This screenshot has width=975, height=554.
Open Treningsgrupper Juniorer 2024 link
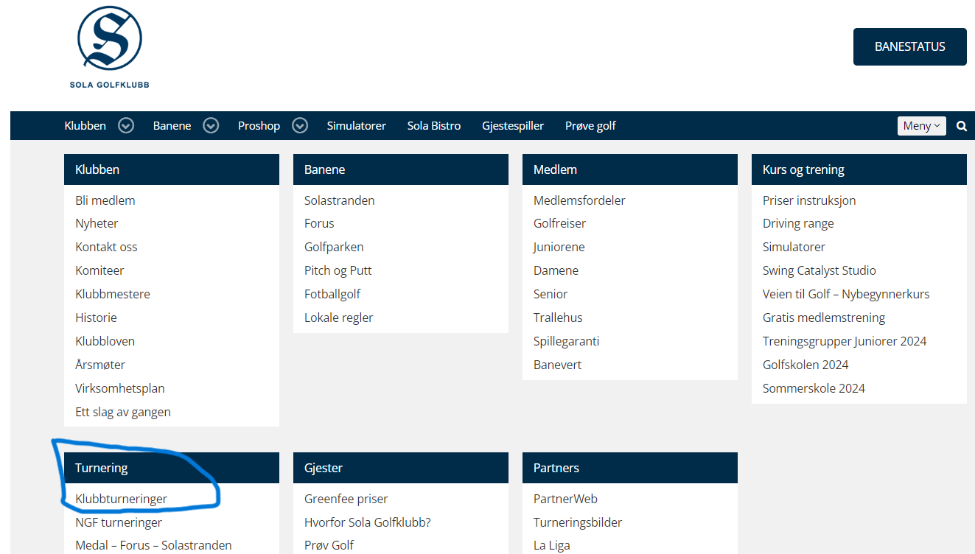click(845, 341)
